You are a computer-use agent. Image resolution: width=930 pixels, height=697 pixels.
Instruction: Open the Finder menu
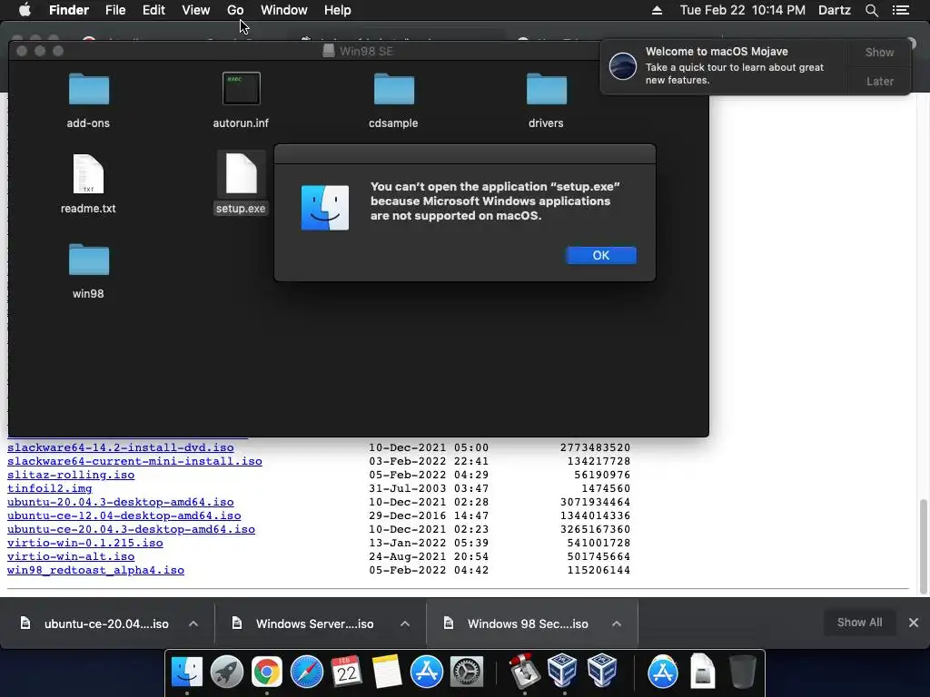pos(69,10)
